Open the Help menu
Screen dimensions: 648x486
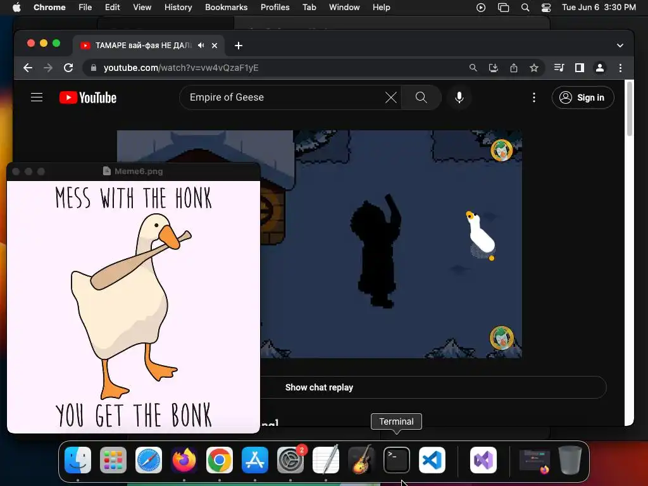(381, 8)
